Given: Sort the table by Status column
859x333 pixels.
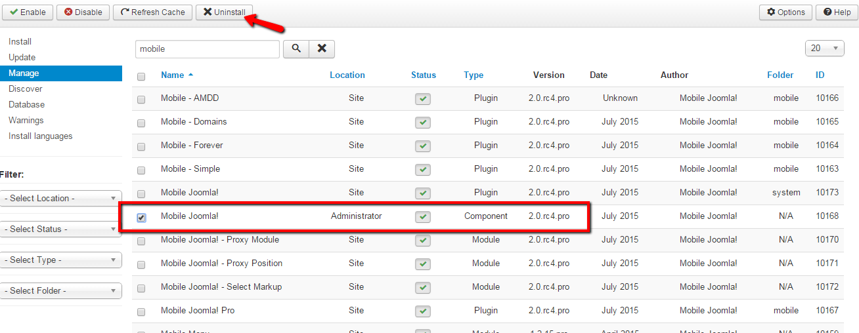Looking at the screenshot, I should (x=424, y=75).
